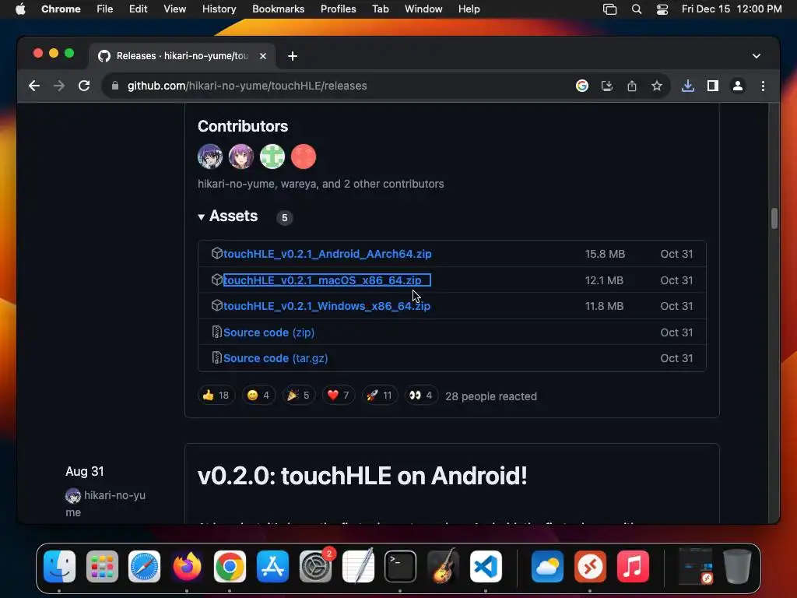Open App Store from the Dock

pyautogui.click(x=272, y=566)
